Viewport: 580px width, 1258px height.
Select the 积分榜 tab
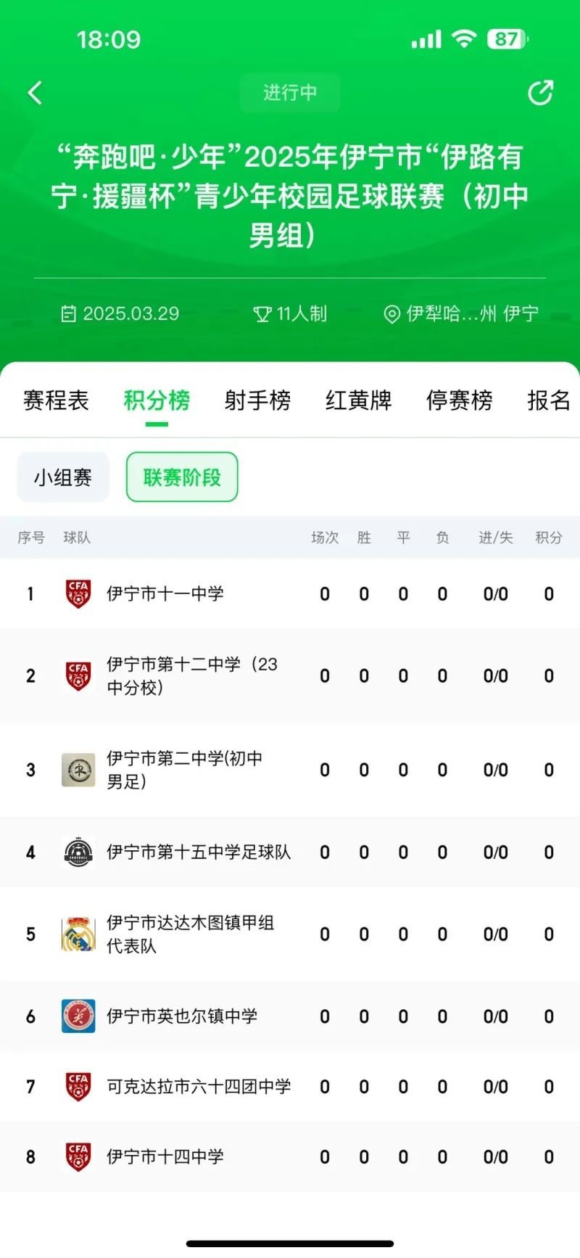157,400
